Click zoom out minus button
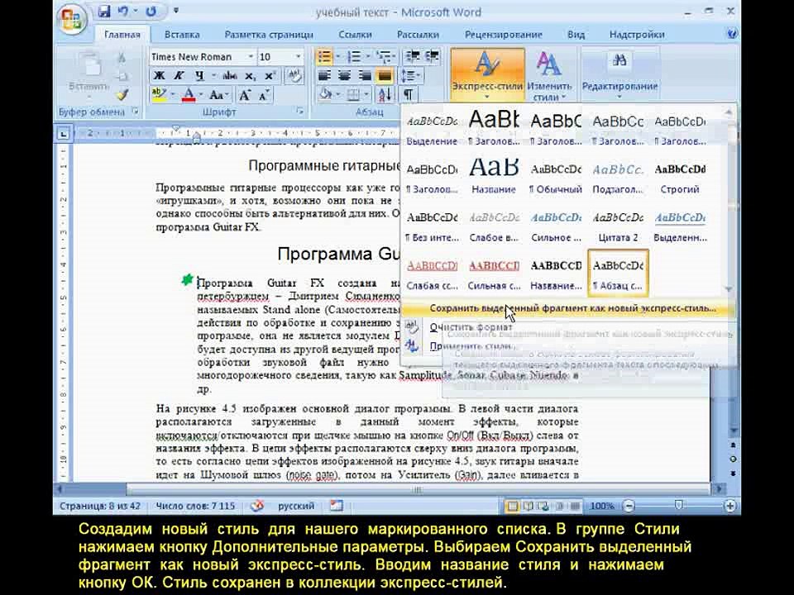The image size is (794, 595). tap(629, 506)
